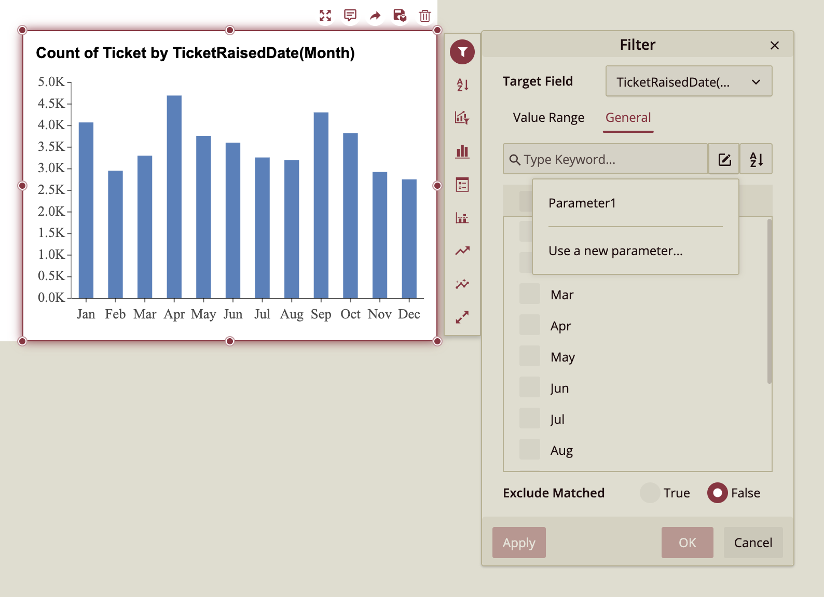Click the search magnifier in the keyword box

click(515, 160)
